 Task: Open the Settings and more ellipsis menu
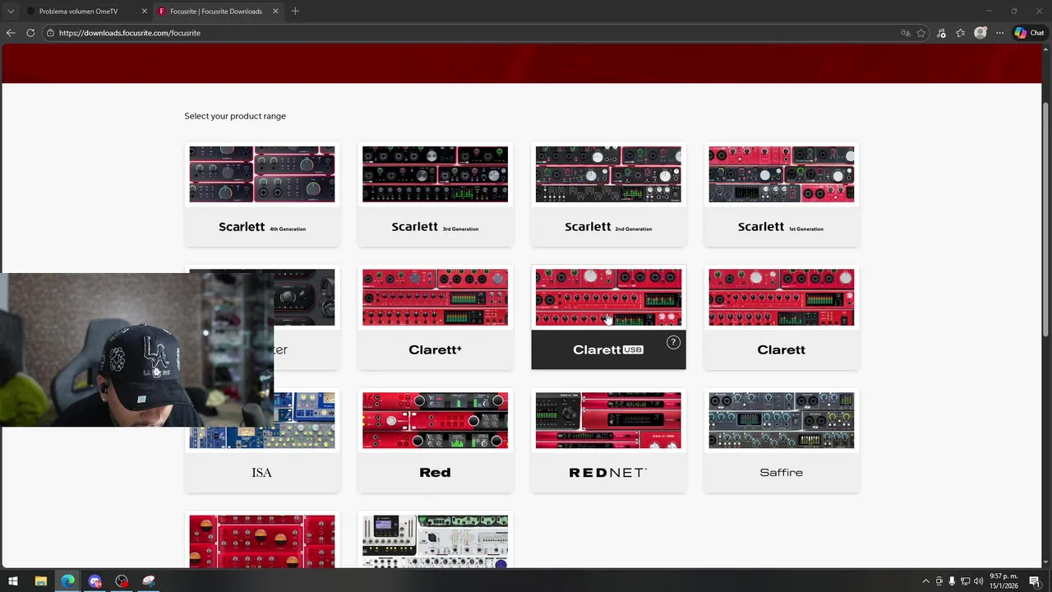click(x=999, y=33)
